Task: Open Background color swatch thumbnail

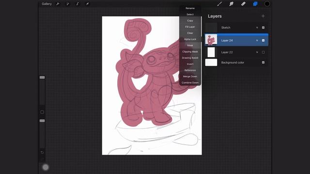Action: coord(211,62)
